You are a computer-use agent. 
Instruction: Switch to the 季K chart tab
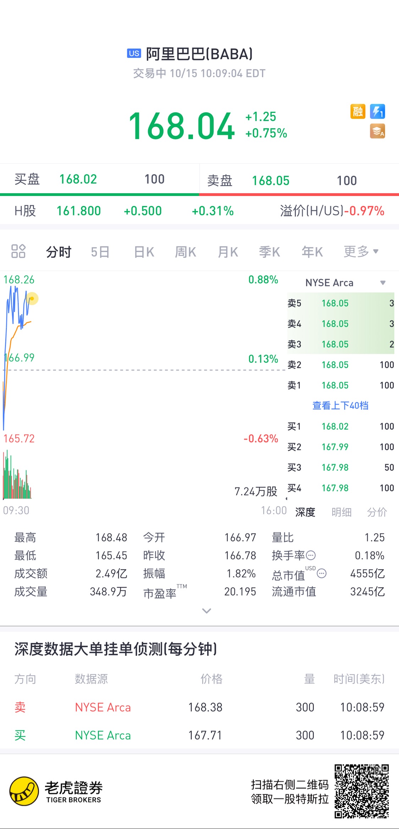click(270, 252)
